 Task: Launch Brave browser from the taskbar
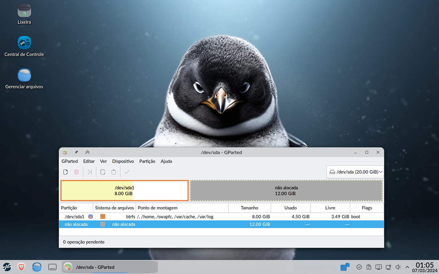point(21,267)
